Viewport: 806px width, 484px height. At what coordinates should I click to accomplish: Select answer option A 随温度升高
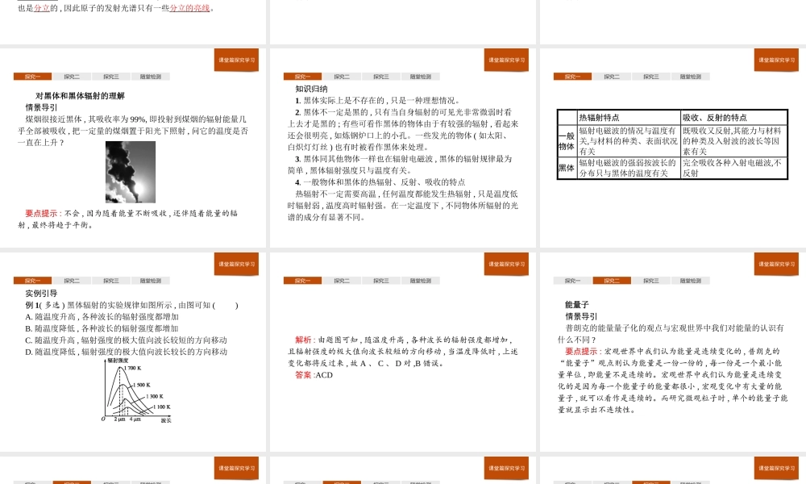coord(102,317)
